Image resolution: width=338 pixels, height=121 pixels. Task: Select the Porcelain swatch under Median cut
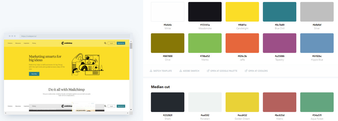click(x=205, y=102)
